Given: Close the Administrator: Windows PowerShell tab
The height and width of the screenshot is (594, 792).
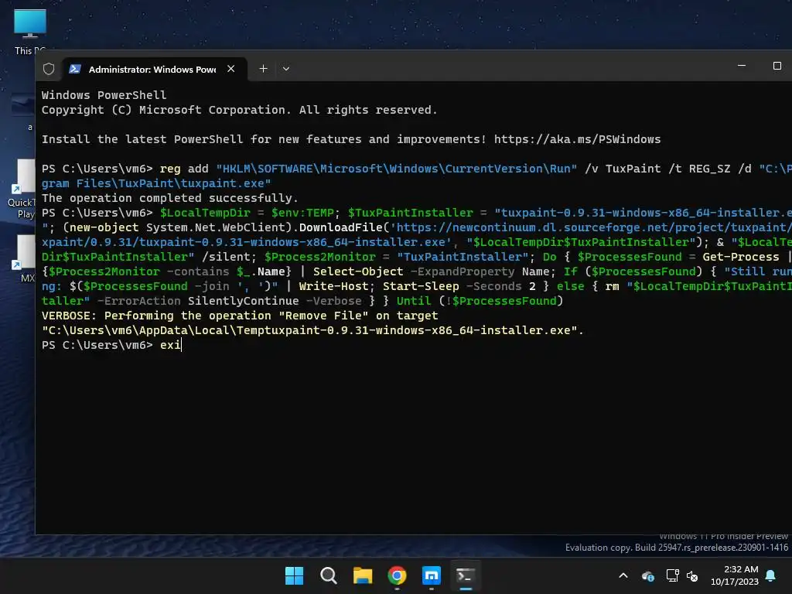Looking at the screenshot, I should (230, 69).
